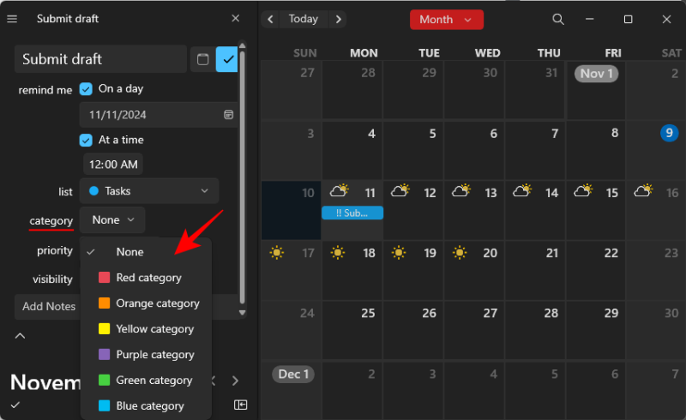Advance the calendar with the right arrow beside Today

pos(338,19)
